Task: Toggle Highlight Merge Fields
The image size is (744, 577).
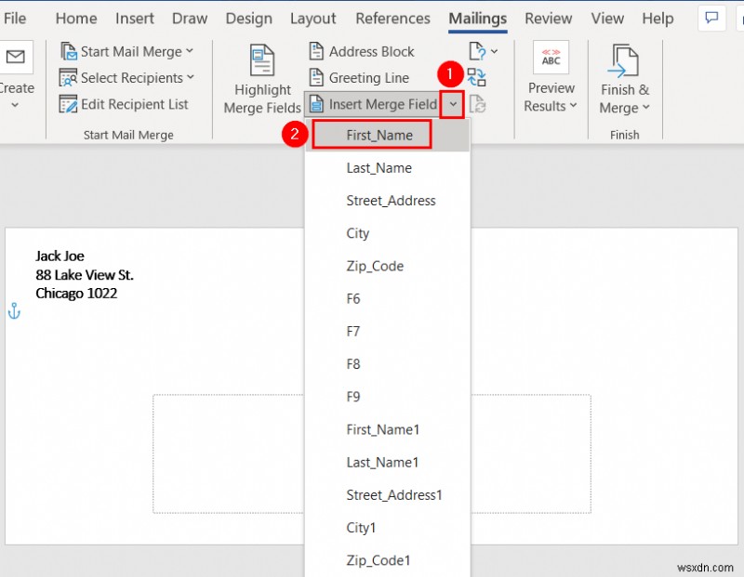Action: point(261,81)
